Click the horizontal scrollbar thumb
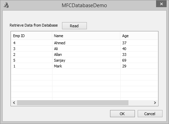Screen dimensions: 169x124 [x=73, y=103]
